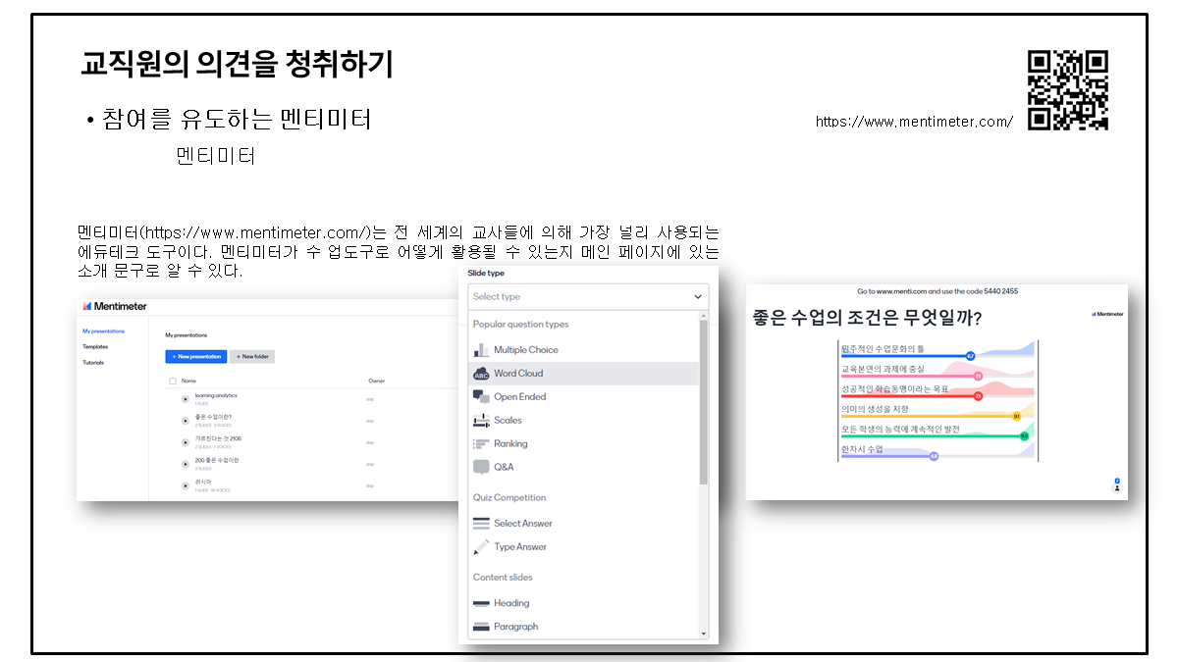Viewport: 1178px width, 662px height.
Task: Click the Popular question types heading
Action: (520, 325)
